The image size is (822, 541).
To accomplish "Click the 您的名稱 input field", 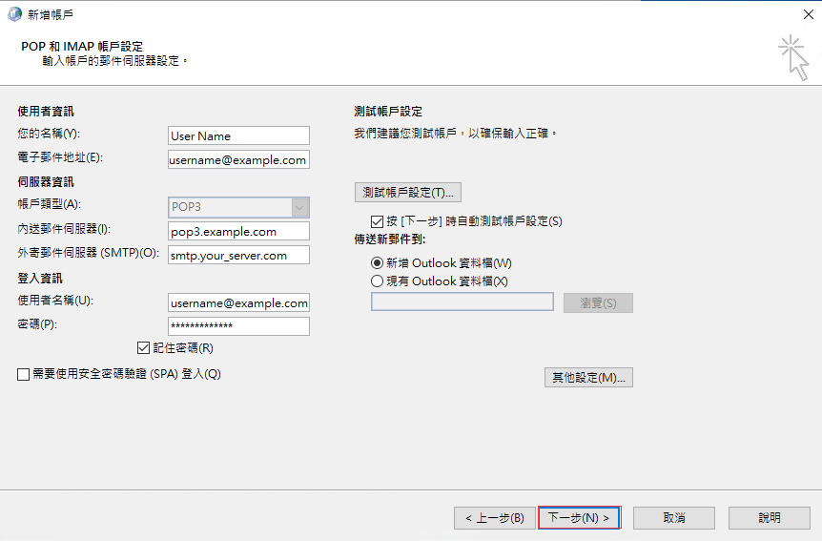I will [238, 136].
